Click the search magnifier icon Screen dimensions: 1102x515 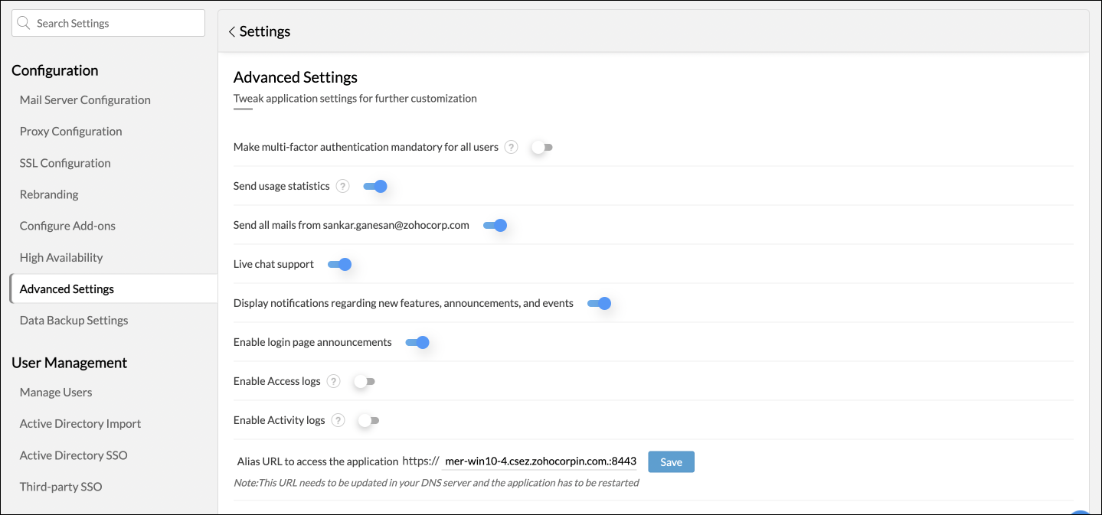click(x=24, y=22)
